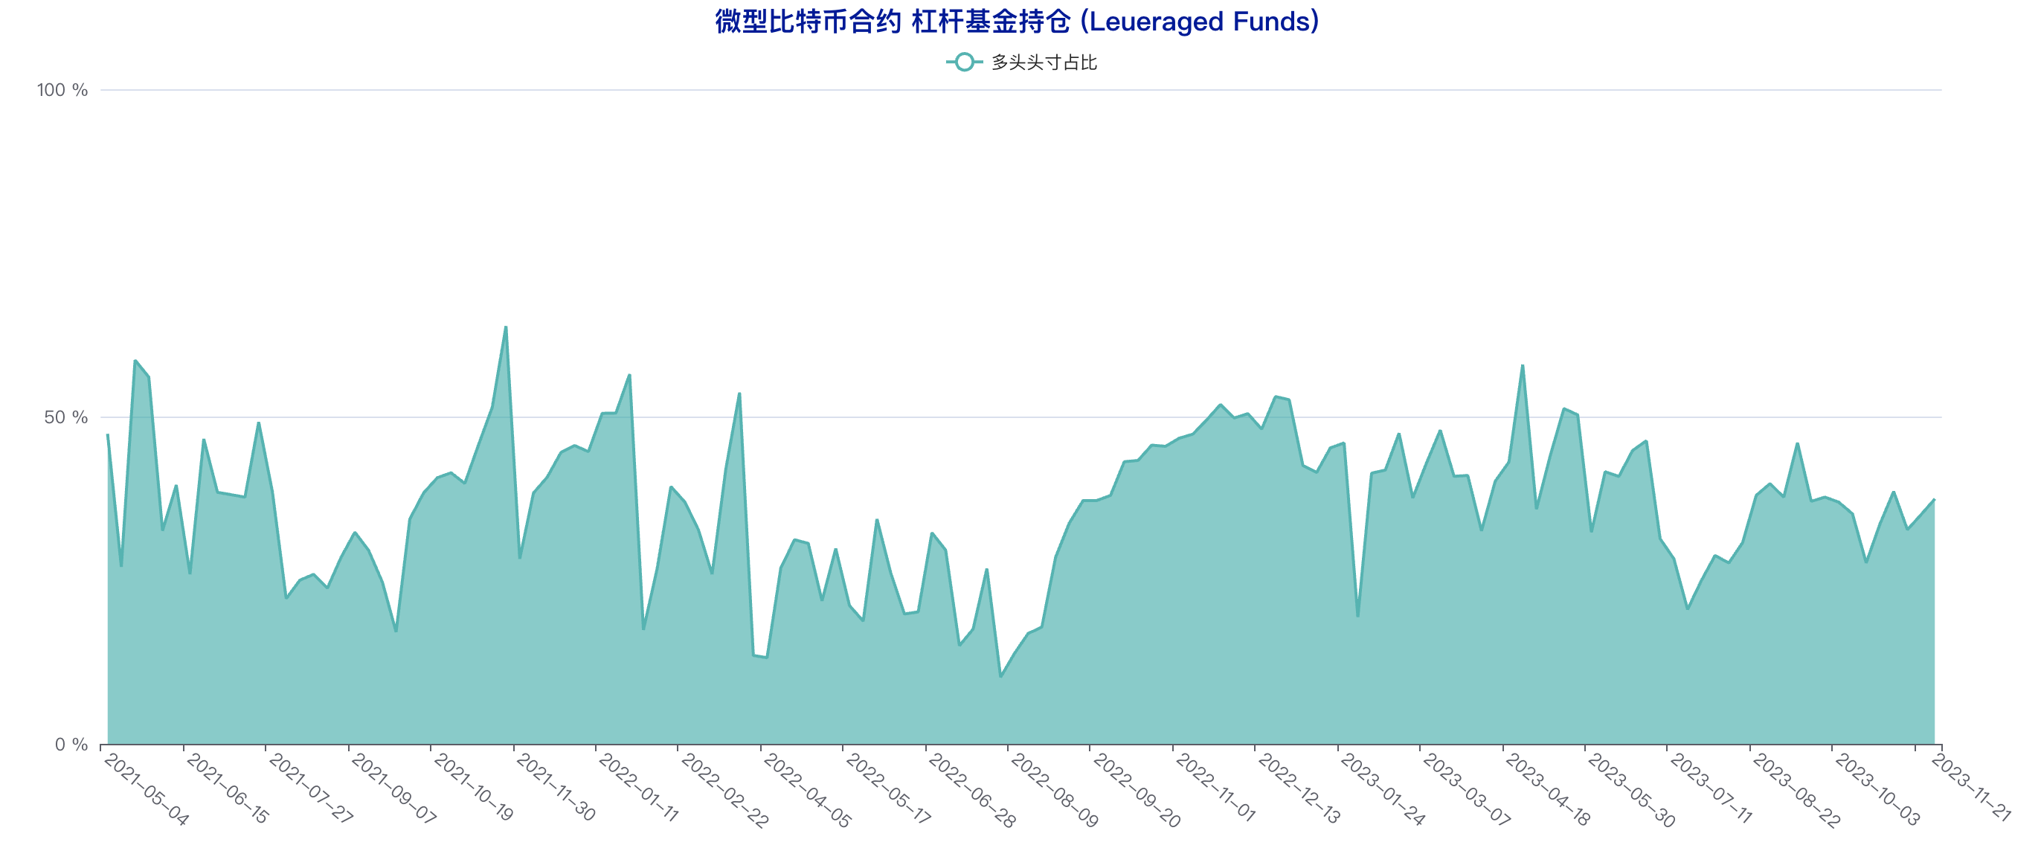Select the 2021-05-04 x-axis date label

(146, 789)
